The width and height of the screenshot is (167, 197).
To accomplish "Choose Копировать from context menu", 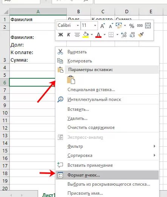I will tap(107, 61).
